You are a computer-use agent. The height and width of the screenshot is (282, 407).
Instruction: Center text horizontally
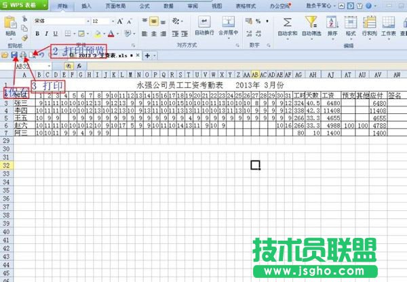click(154, 34)
